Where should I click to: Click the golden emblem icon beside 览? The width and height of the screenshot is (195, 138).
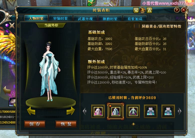point(143,10)
